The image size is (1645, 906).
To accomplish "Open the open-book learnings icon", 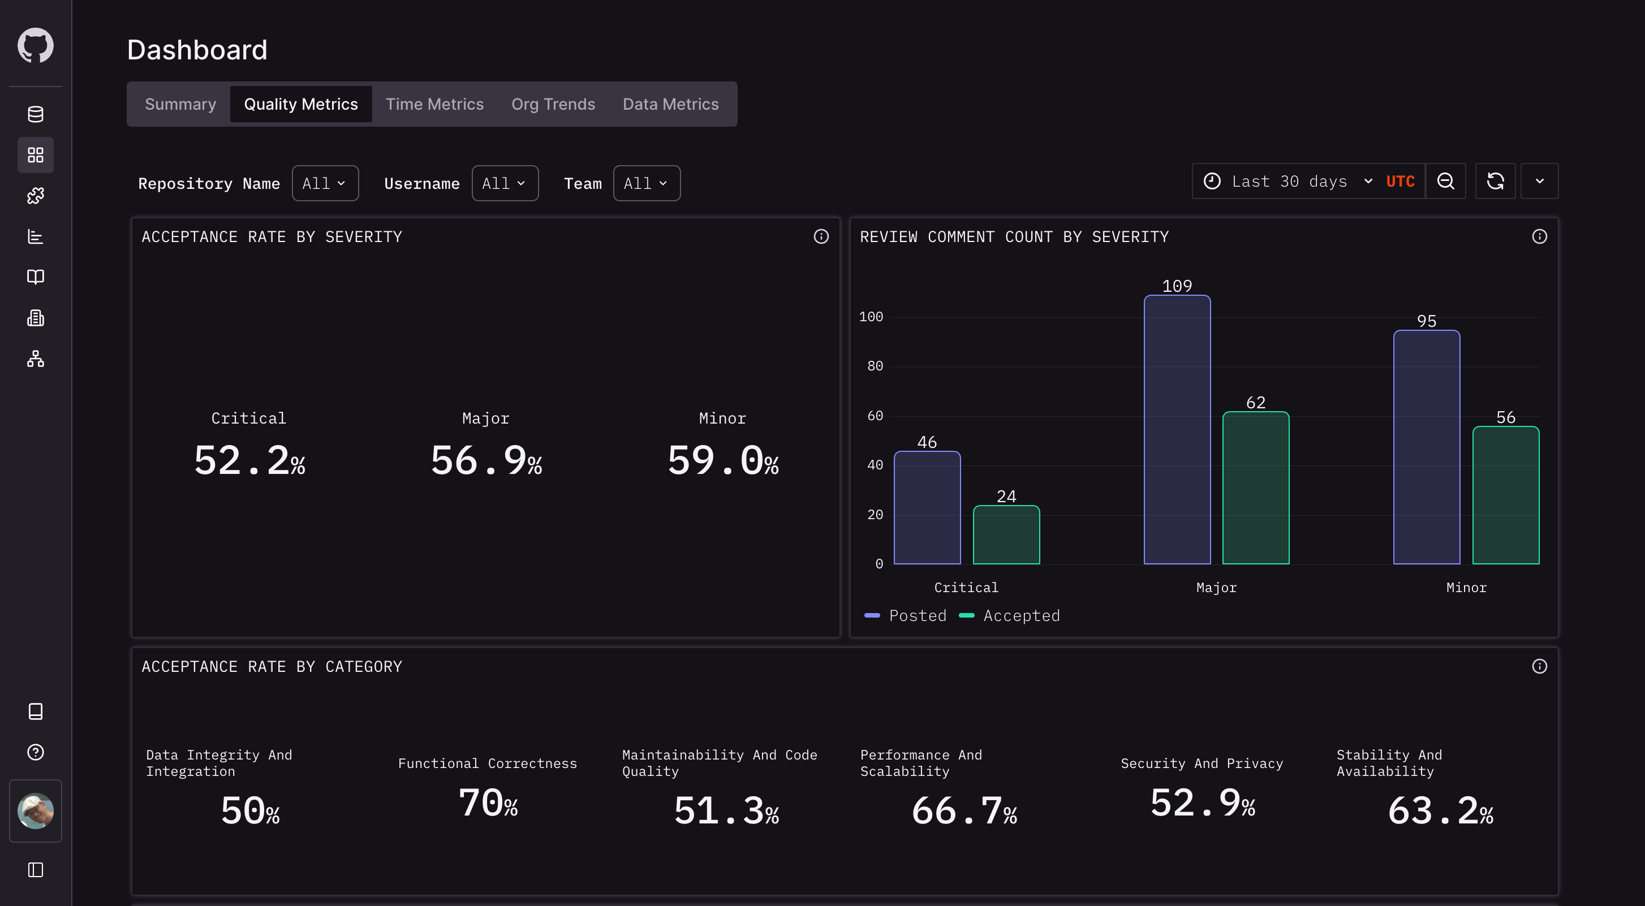I will [35, 277].
